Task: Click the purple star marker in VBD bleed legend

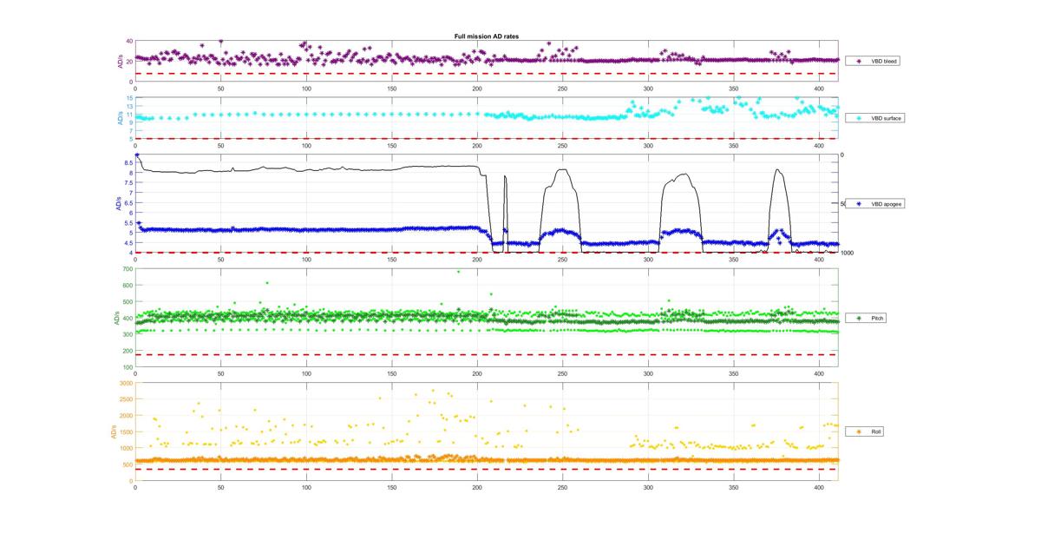Action: [x=859, y=62]
